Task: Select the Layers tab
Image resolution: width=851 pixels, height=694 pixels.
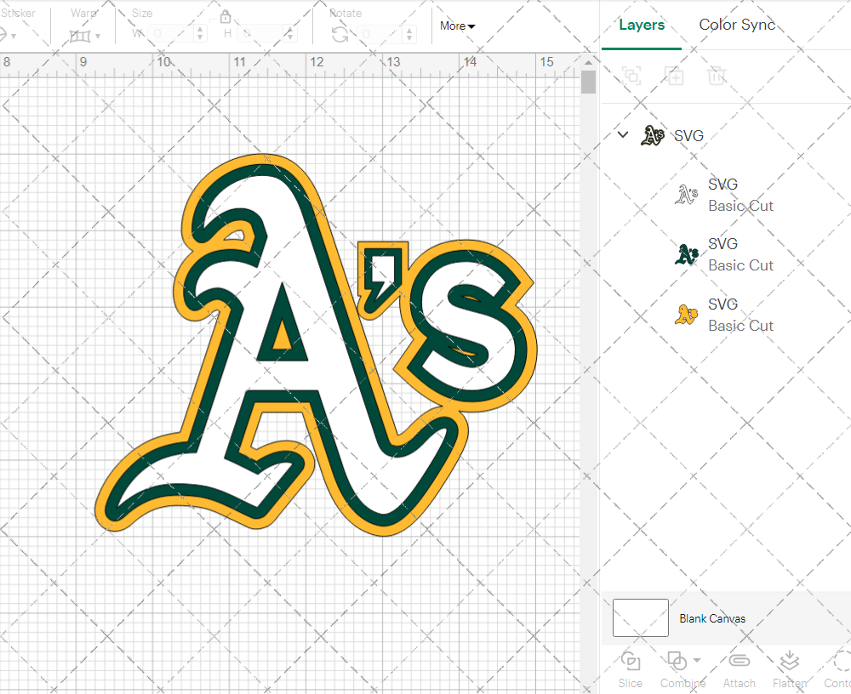Action: pos(642,25)
